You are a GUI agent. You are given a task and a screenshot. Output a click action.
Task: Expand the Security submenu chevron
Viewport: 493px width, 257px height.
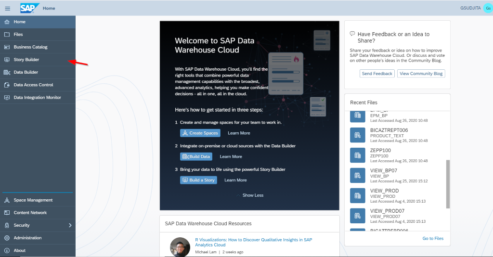point(70,225)
